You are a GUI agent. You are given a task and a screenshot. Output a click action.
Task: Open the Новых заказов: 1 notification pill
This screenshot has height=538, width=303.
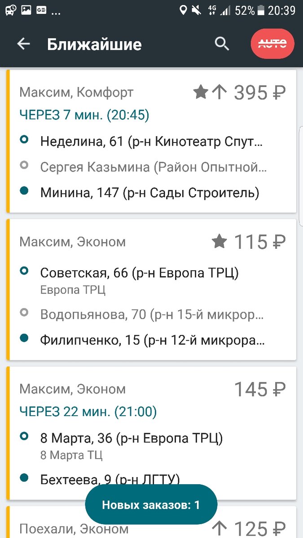pos(151,504)
